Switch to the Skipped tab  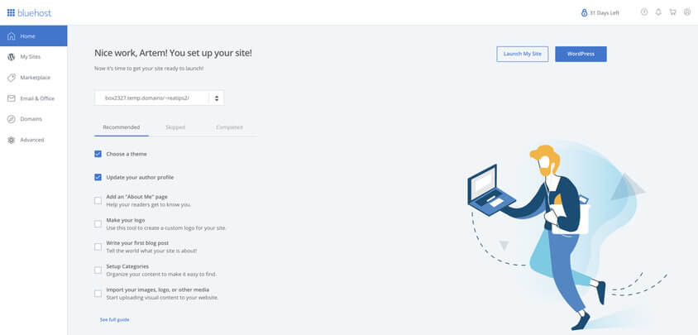(x=175, y=127)
